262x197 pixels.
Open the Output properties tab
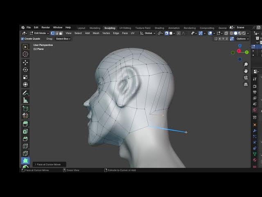click(255, 92)
